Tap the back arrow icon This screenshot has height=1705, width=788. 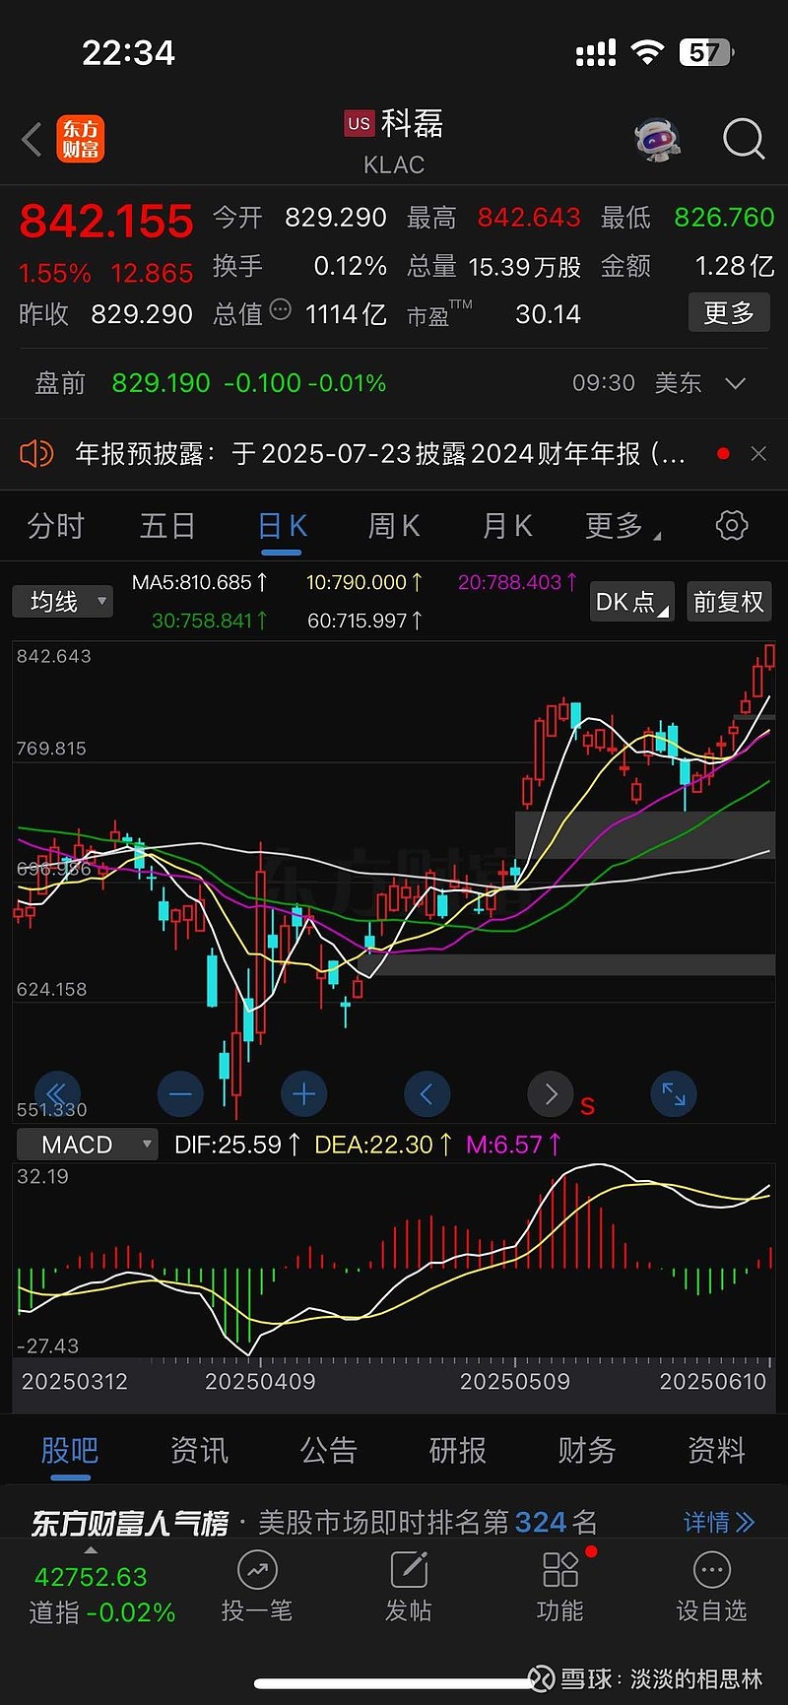point(32,140)
